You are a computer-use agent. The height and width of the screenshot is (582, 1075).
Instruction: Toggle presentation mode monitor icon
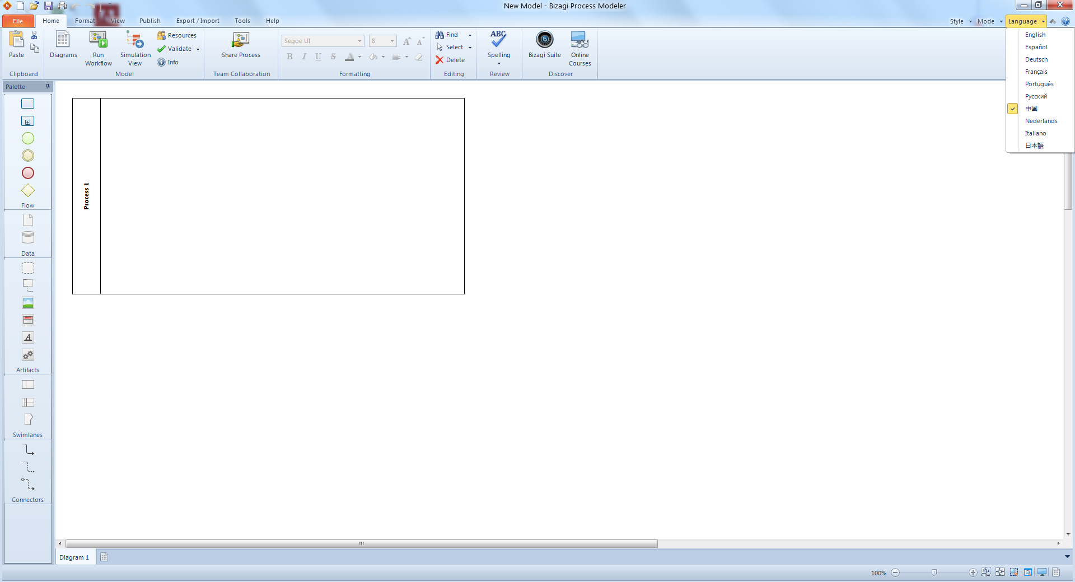click(x=1042, y=572)
